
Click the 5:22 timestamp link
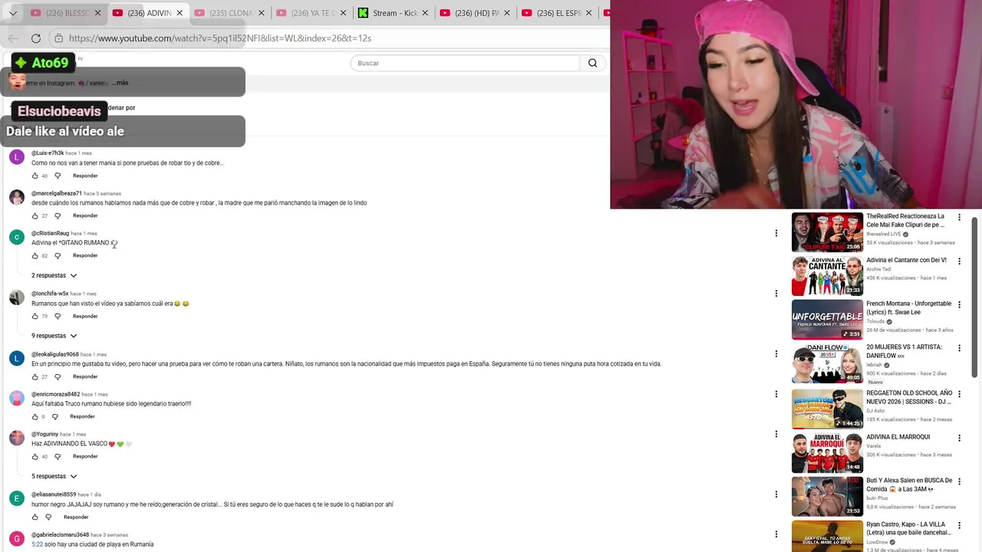coord(37,544)
